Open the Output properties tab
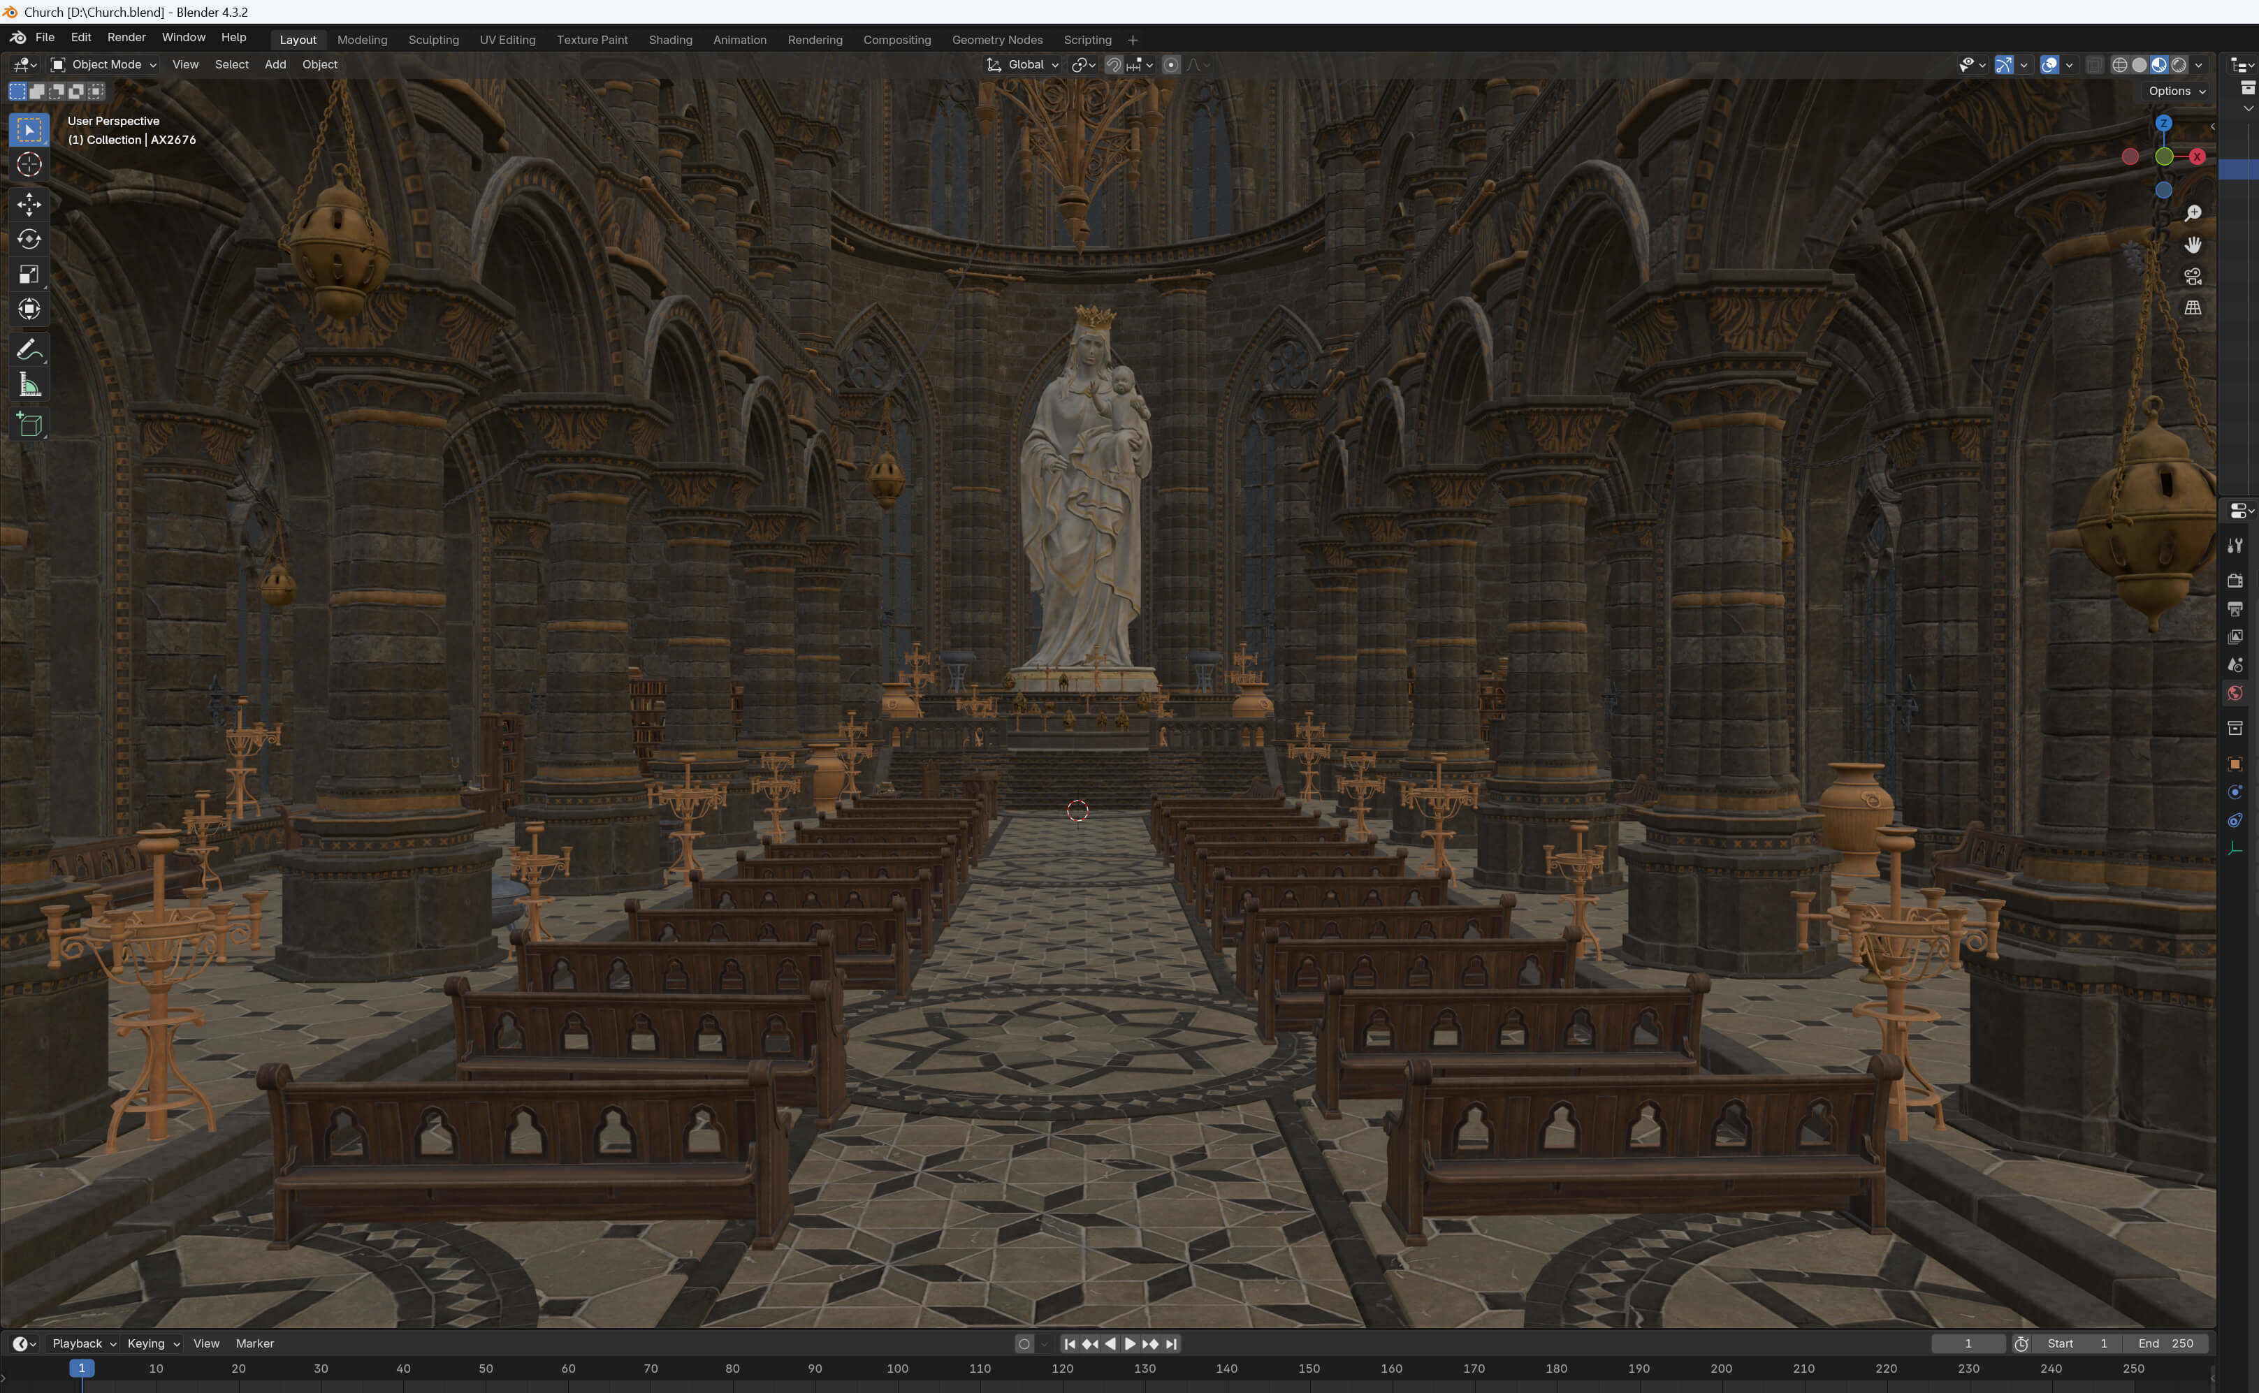Screen dimensions: 2259x1393 [2235, 609]
